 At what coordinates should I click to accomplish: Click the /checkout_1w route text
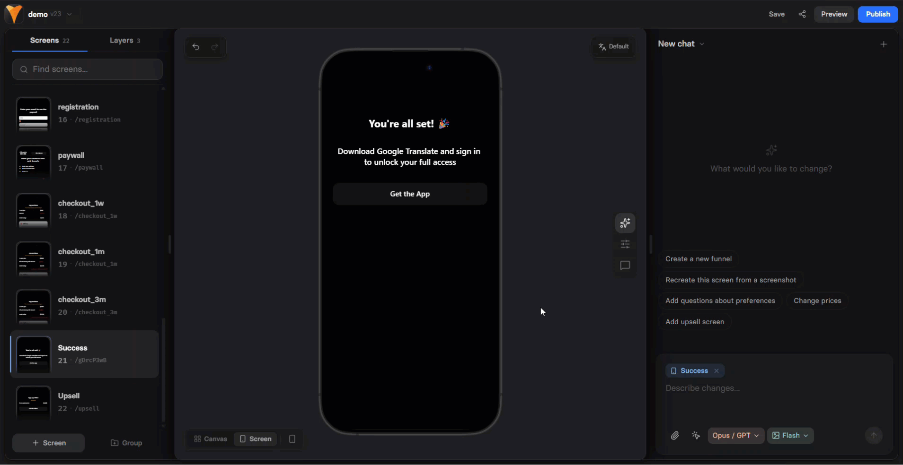coord(96,216)
